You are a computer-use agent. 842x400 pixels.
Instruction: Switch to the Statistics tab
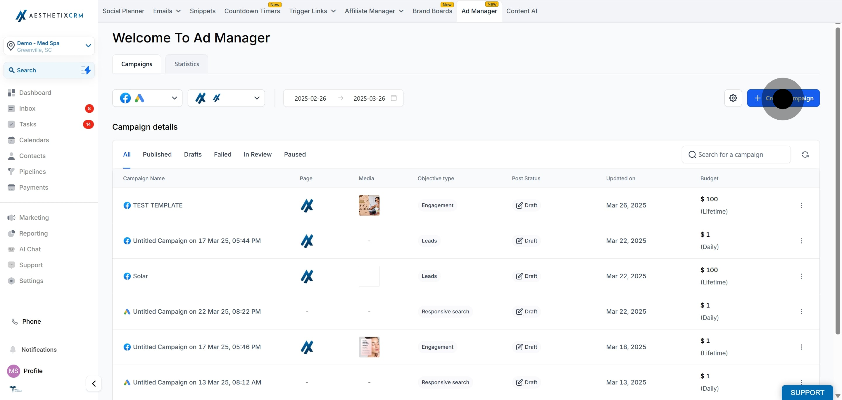(187, 64)
